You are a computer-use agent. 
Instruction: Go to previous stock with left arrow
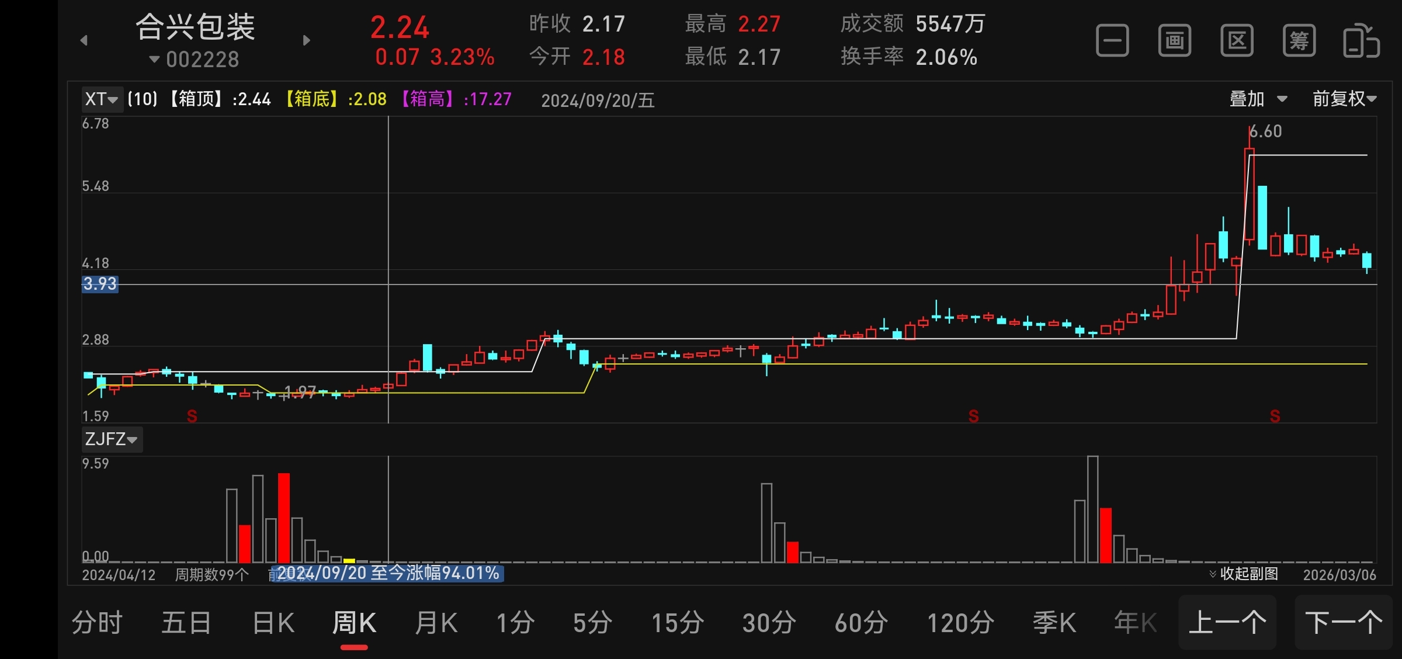click(x=84, y=40)
